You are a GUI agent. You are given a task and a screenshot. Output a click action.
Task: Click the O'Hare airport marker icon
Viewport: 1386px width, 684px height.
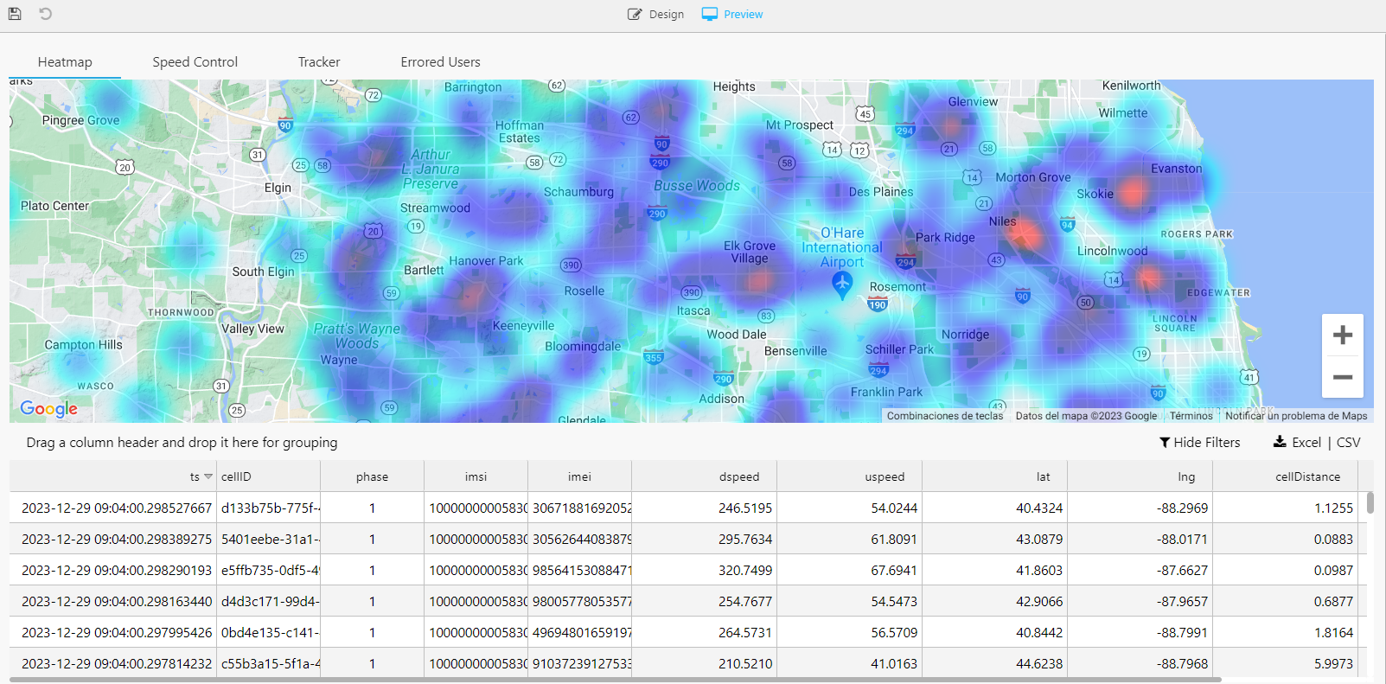pos(842,284)
